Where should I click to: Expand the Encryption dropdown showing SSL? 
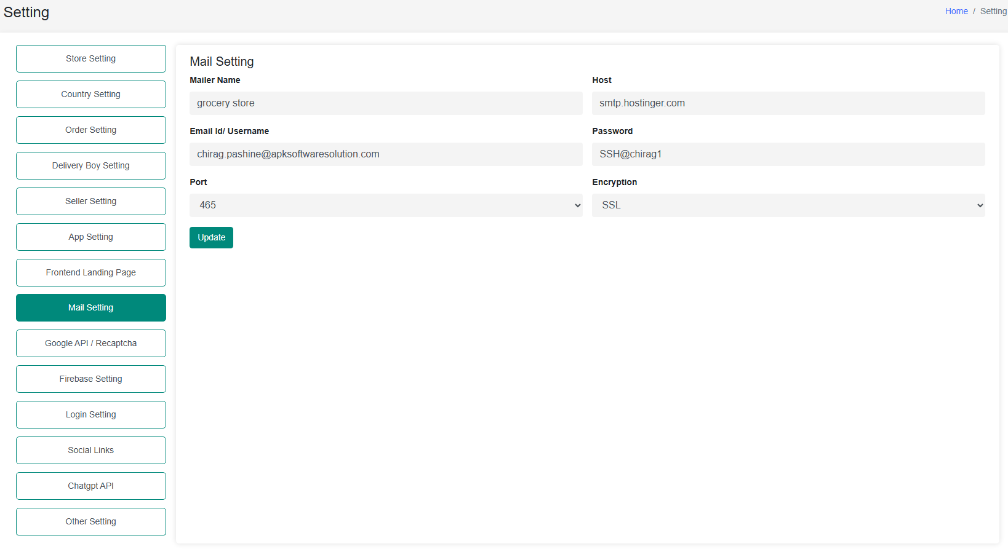click(x=788, y=205)
